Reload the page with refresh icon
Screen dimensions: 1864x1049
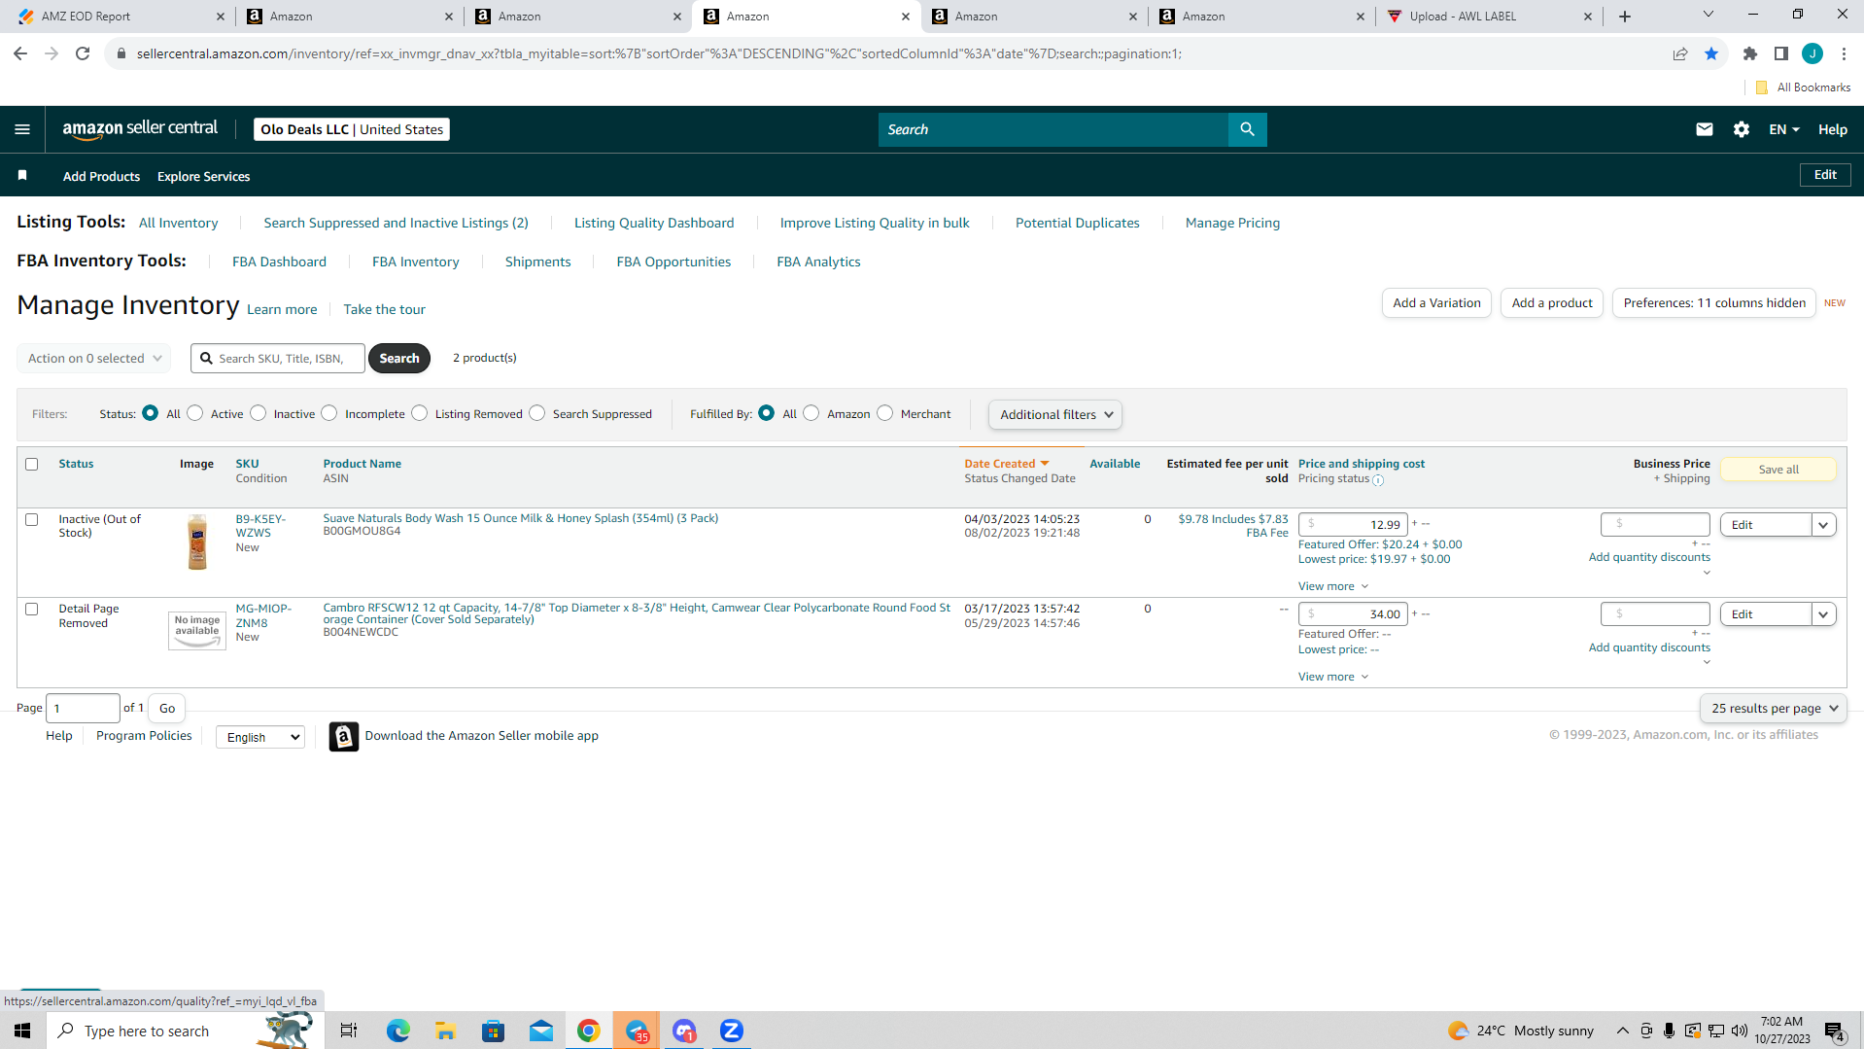tap(83, 53)
